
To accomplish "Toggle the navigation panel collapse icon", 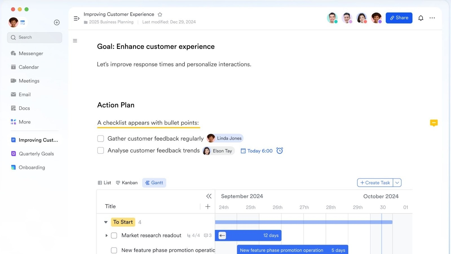I will point(76,18).
